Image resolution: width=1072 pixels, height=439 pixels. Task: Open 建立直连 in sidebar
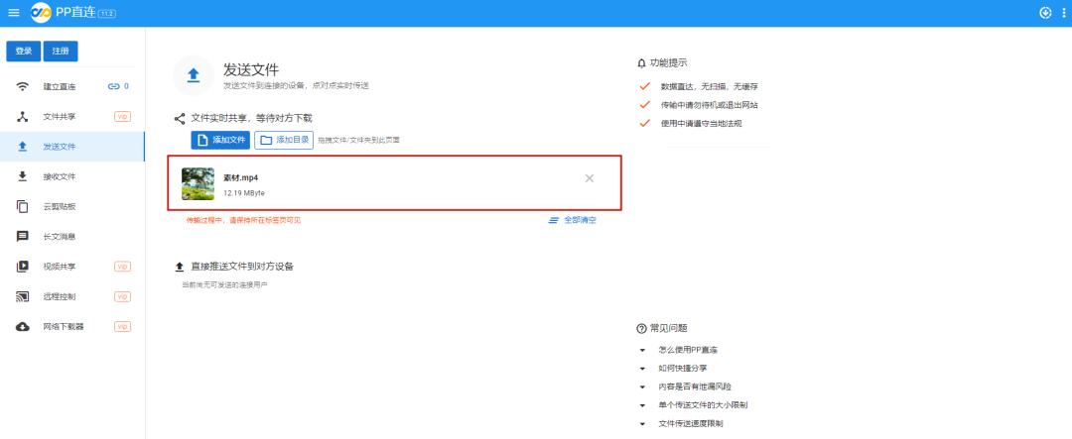[72, 86]
